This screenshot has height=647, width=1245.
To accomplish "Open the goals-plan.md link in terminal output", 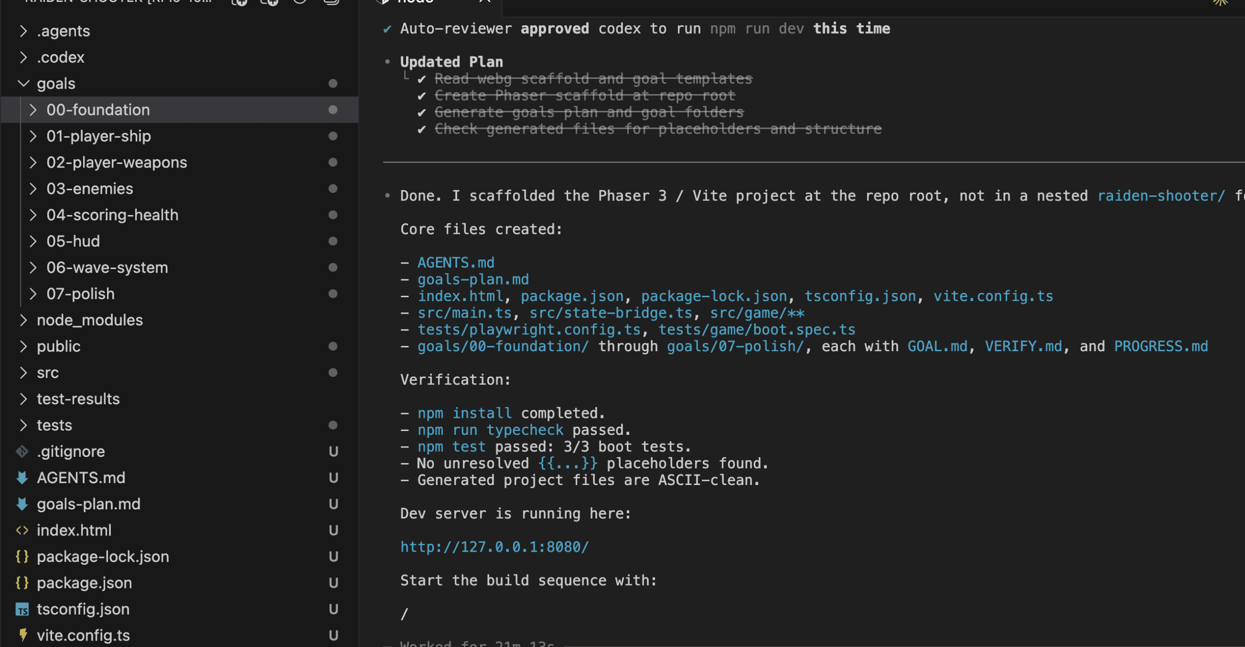I will (473, 280).
